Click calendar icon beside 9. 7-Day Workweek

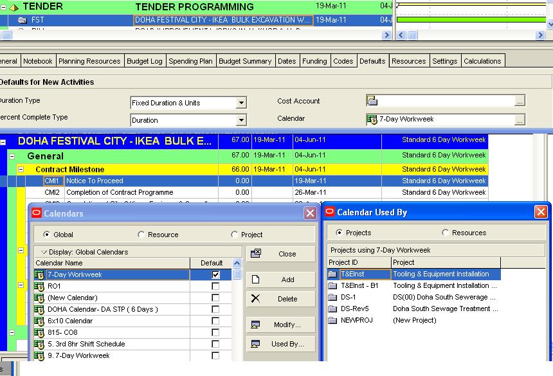tap(39, 355)
